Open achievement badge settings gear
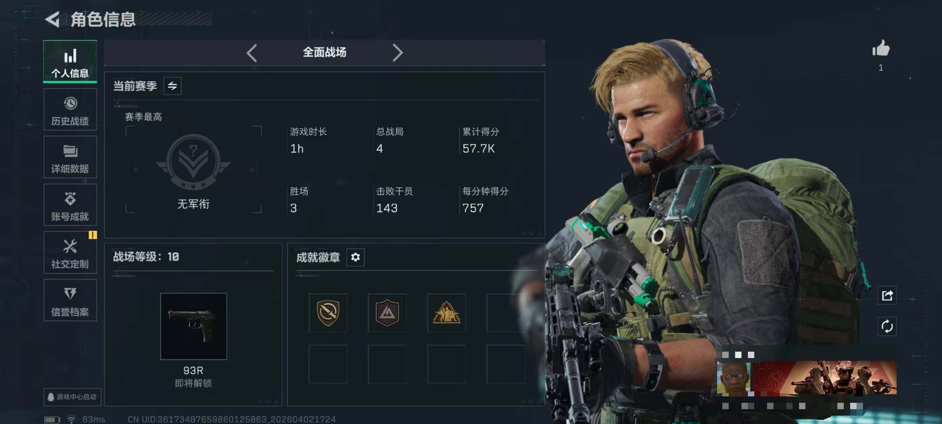942x424 pixels. [356, 257]
